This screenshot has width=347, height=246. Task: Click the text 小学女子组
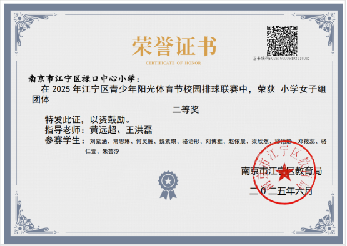304,89
